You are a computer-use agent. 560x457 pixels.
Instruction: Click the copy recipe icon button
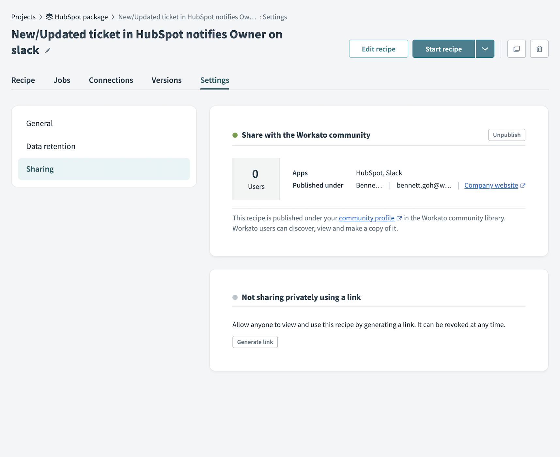[516, 49]
